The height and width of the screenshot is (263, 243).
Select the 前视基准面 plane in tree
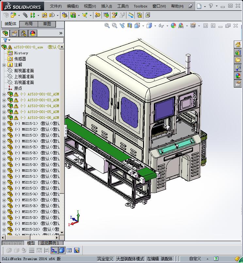(x=24, y=71)
